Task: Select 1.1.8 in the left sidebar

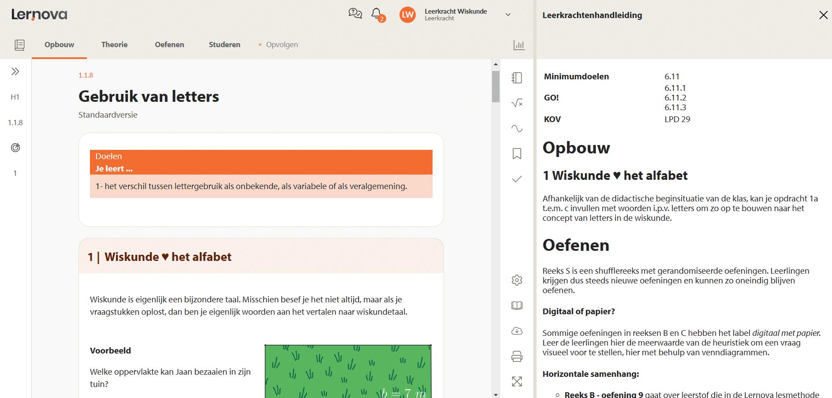Action: tap(15, 123)
